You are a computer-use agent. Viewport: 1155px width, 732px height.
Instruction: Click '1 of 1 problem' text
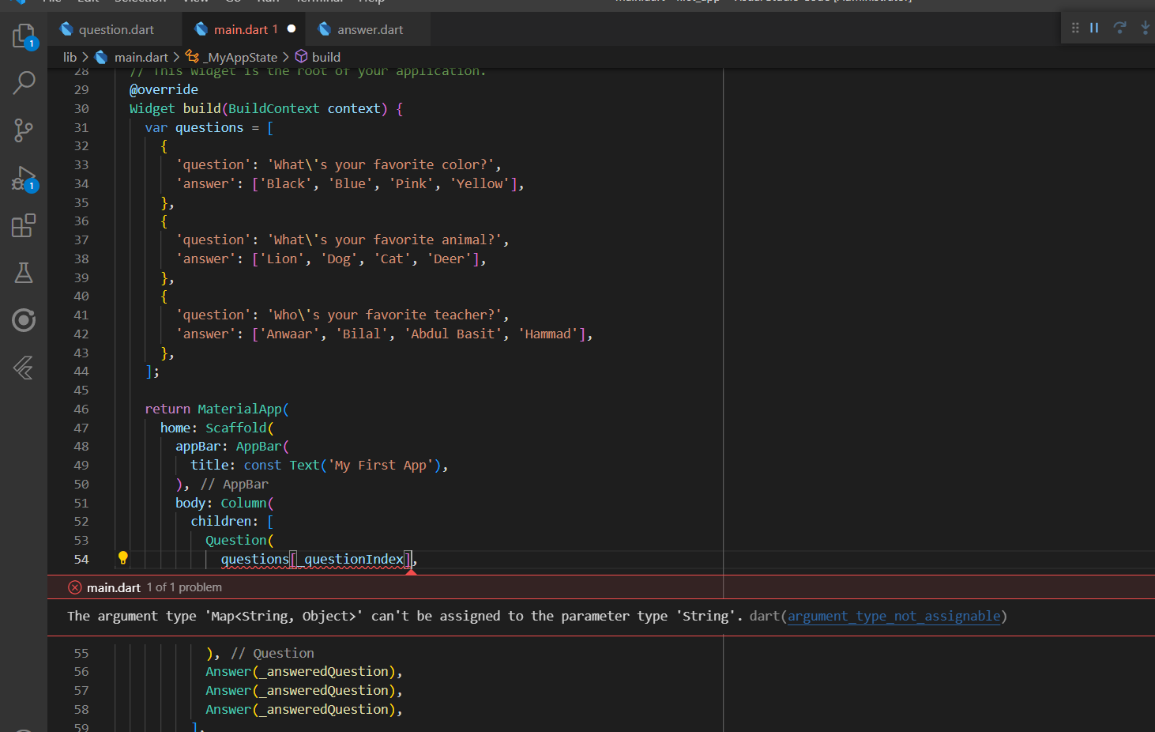point(184,587)
